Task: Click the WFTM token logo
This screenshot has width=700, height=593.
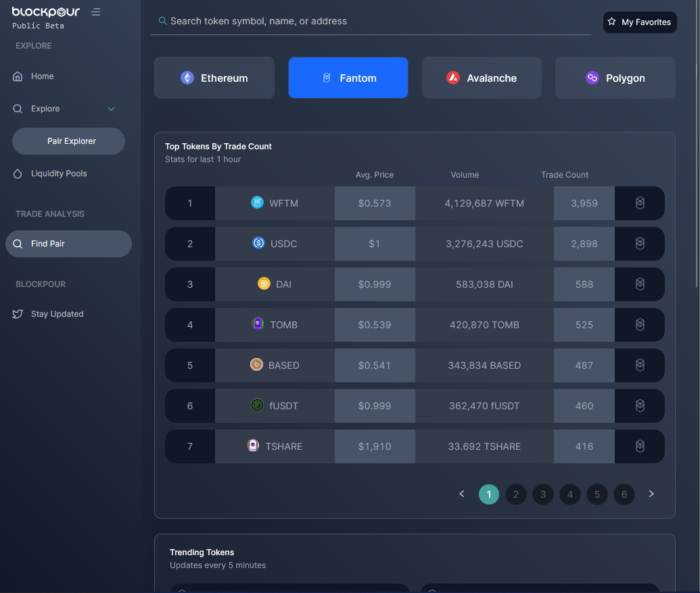Action: [257, 203]
